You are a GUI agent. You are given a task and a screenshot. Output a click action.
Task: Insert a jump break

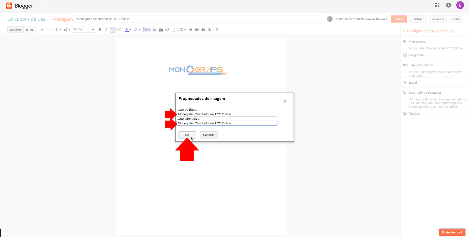(174, 30)
